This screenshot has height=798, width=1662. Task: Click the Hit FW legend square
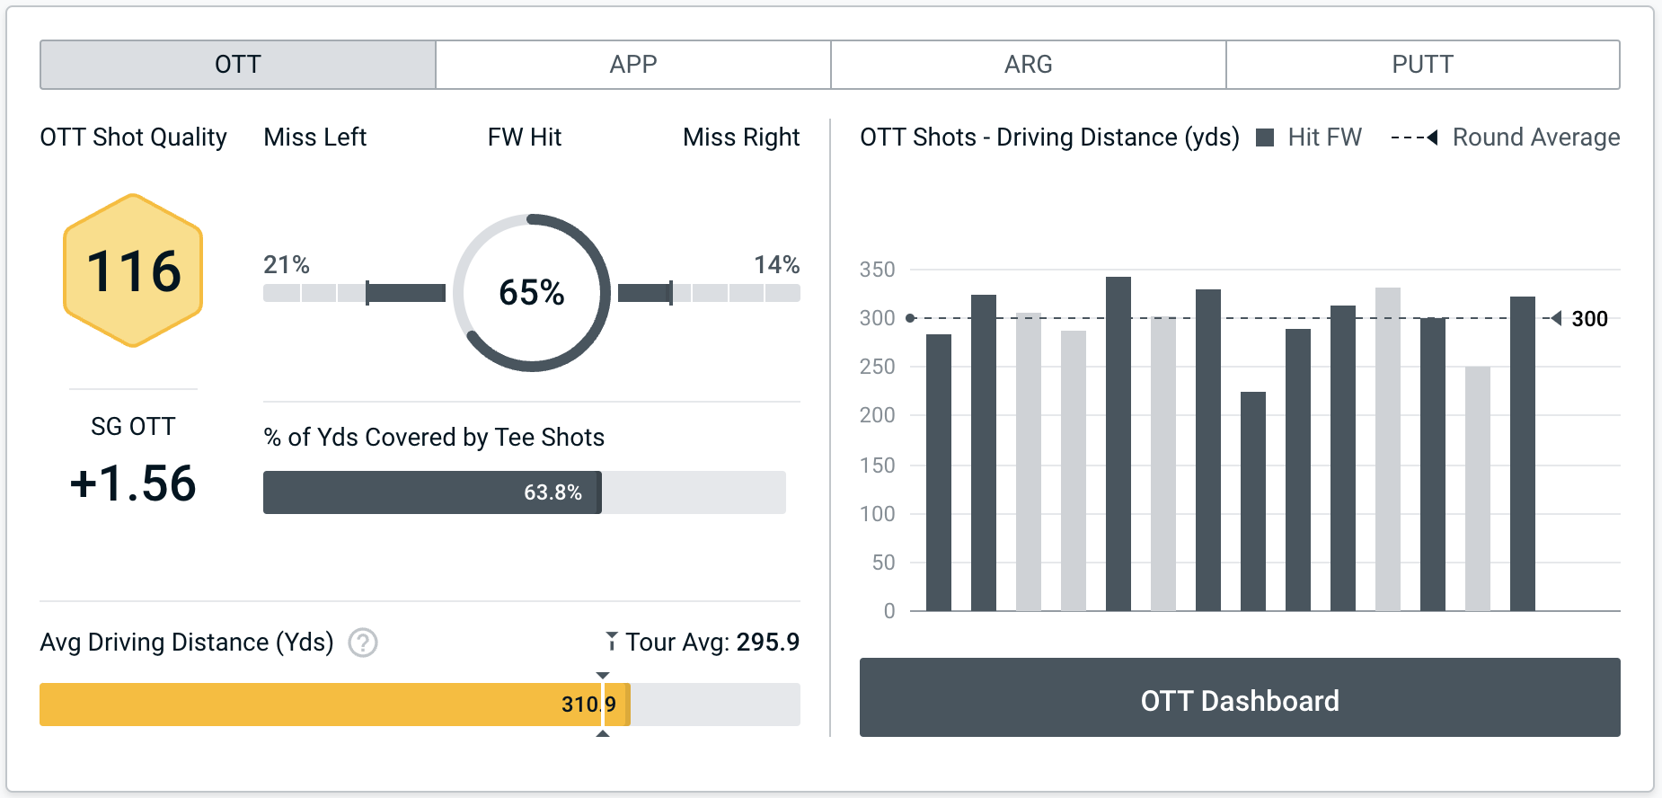[1265, 137]
